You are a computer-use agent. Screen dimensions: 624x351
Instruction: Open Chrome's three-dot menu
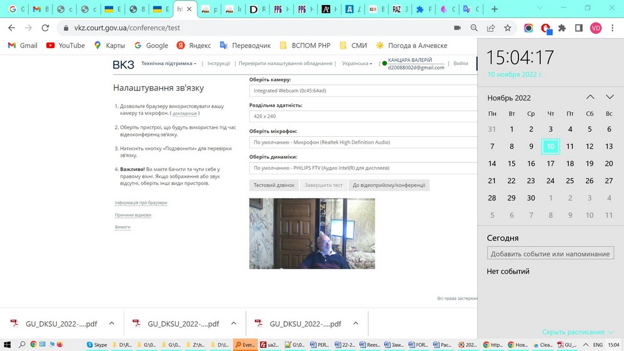613,28
